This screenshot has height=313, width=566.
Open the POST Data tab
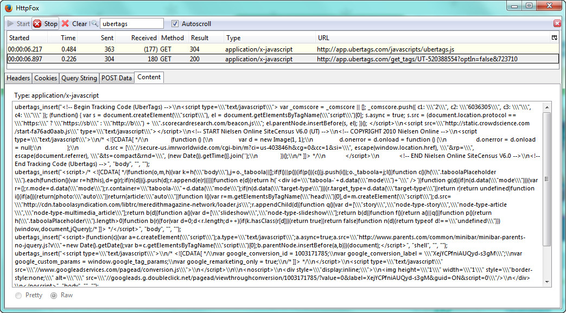pos(117,78)
